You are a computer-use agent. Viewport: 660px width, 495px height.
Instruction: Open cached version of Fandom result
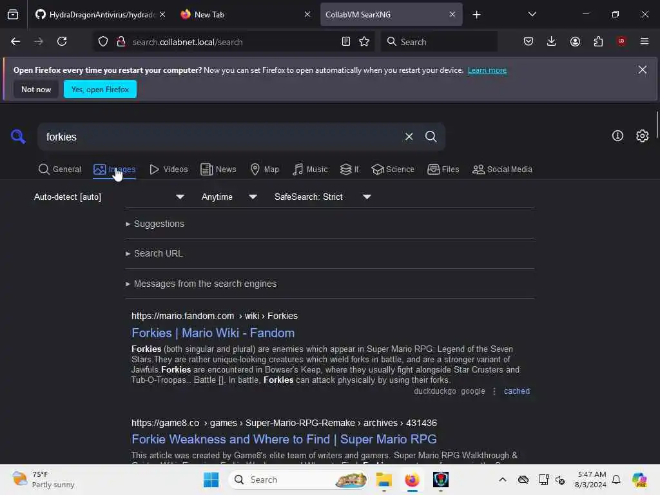[516, 391]
